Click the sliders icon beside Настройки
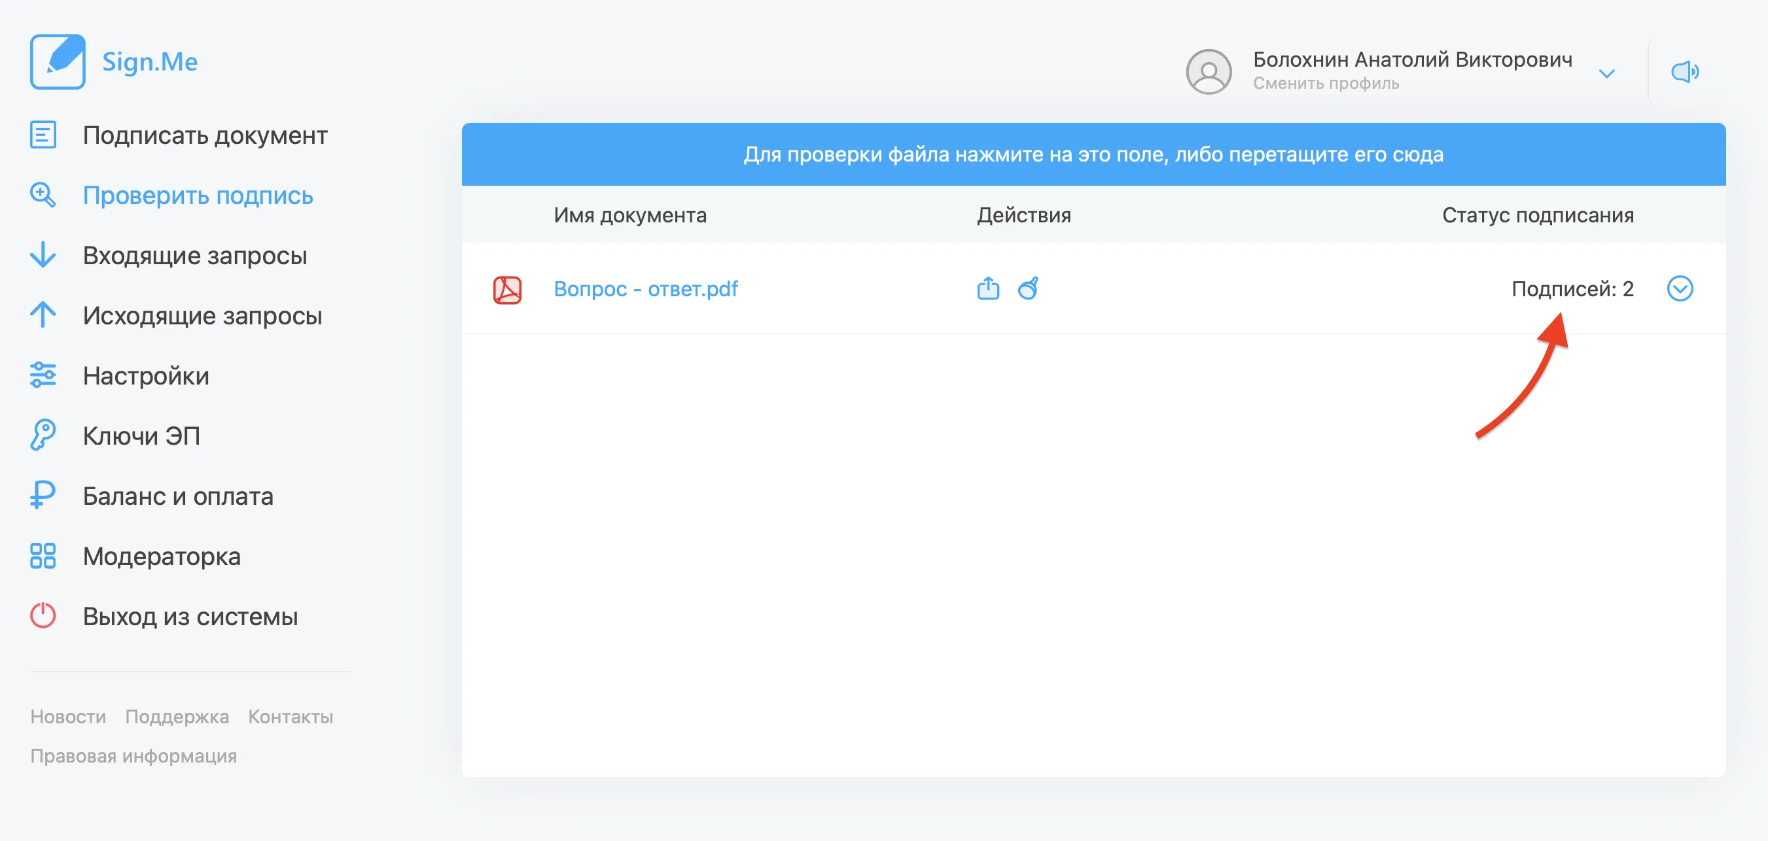This screenshot has width=1768, height=841. [43, 375]
